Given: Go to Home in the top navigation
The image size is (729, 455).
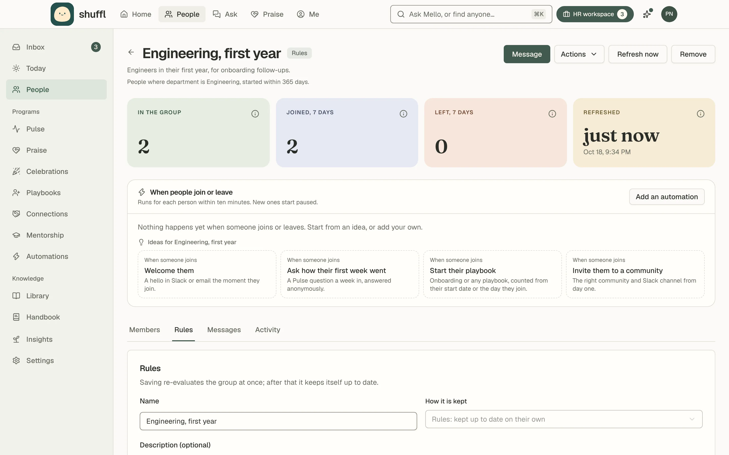Looking at the screenshot, I should (136, 14).
